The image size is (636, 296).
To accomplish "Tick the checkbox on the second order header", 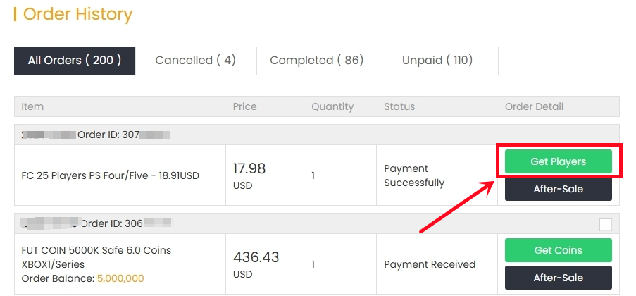I will (x=606, y=225).
